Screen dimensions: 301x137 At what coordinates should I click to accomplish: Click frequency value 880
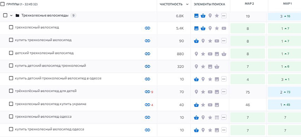click(180, 54)
